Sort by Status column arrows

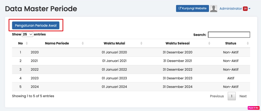[x=247, y=43]
